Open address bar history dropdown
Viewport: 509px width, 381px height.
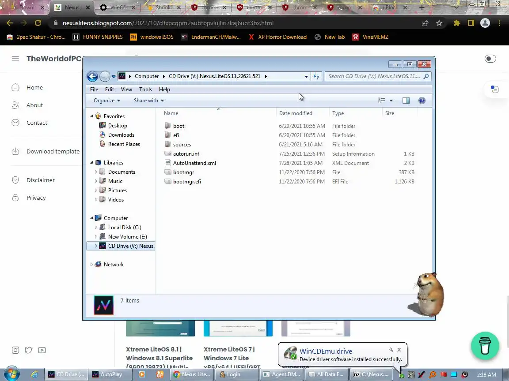tap(306, 76)
